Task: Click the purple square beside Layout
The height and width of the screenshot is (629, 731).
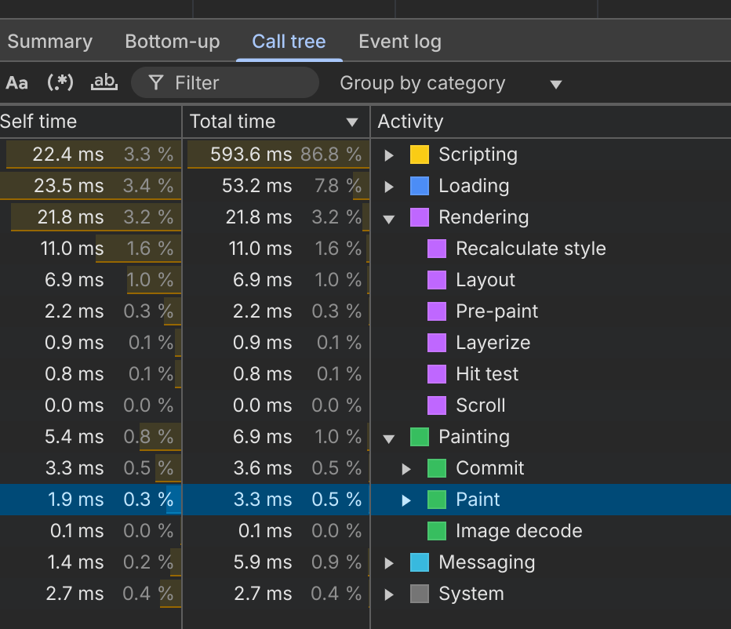Action: click(437, 280)
